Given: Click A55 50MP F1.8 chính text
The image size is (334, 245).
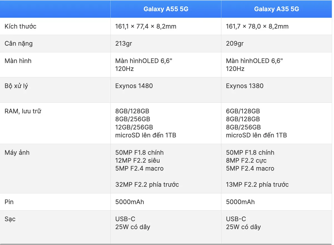Looking at the screenshot, I should (x=139, y=153).
